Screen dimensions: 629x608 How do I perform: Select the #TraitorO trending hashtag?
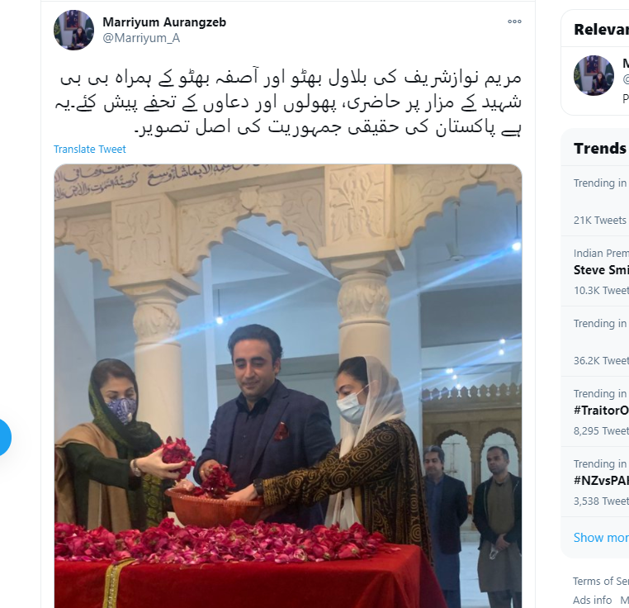click(601, 411)
